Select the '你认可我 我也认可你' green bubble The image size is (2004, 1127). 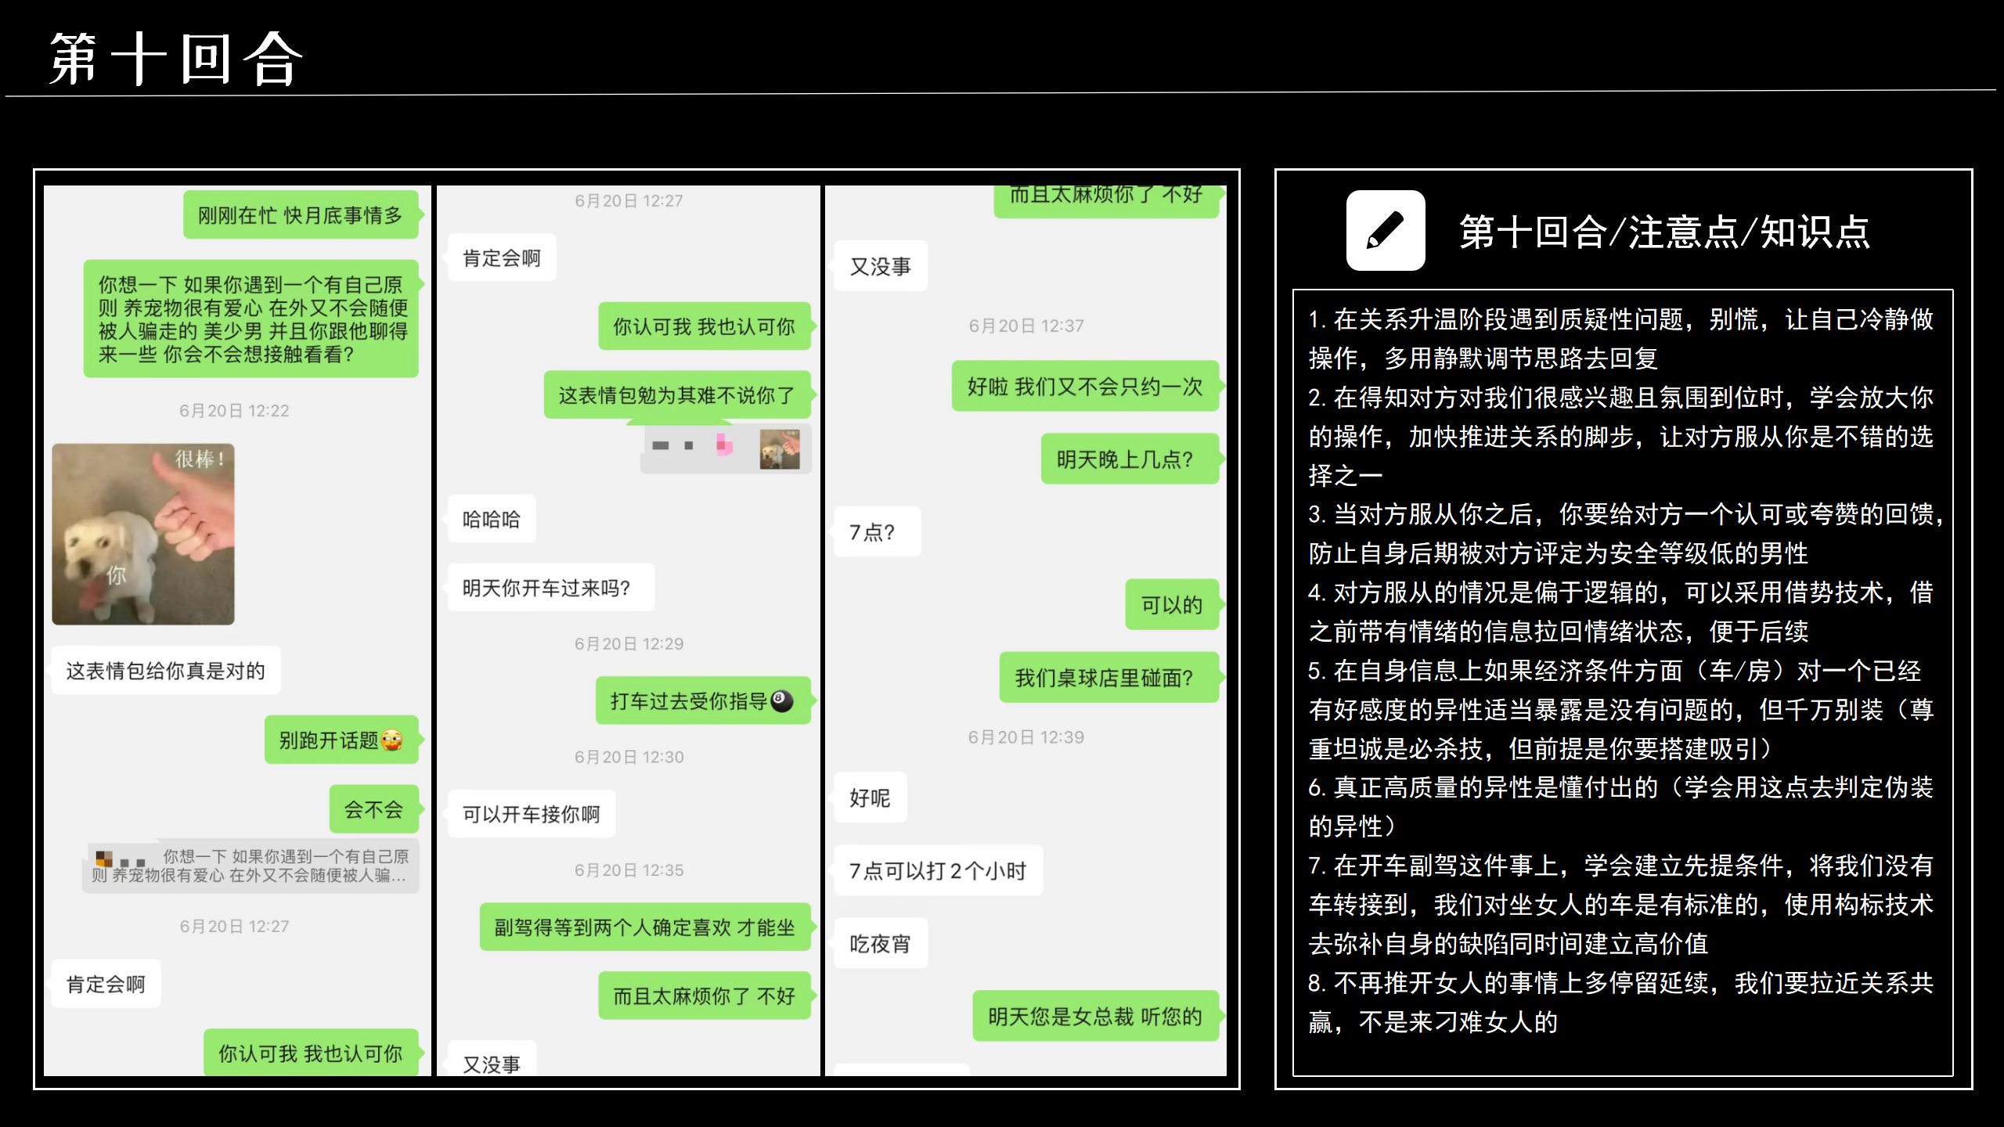[705, 326]
